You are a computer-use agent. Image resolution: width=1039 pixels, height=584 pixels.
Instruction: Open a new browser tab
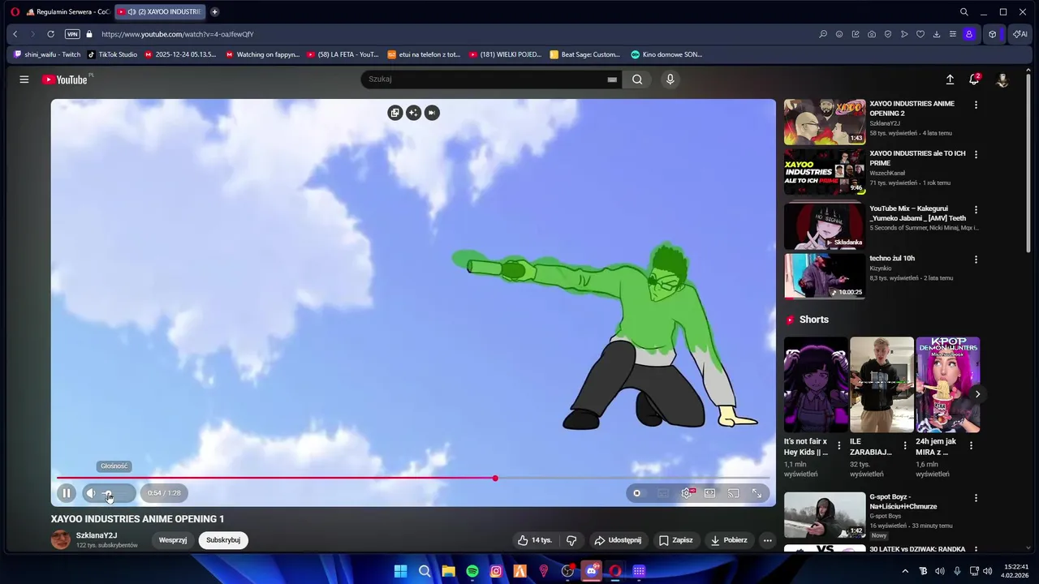(215, 12)
